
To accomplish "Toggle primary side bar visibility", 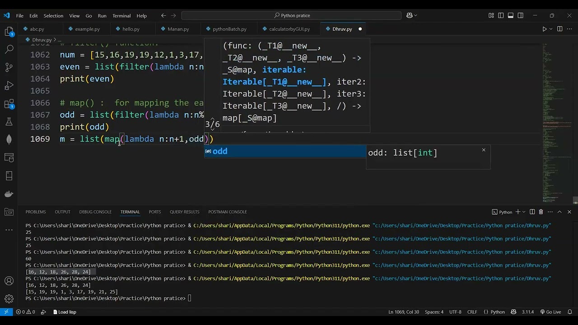I will (x=501, y=15).
